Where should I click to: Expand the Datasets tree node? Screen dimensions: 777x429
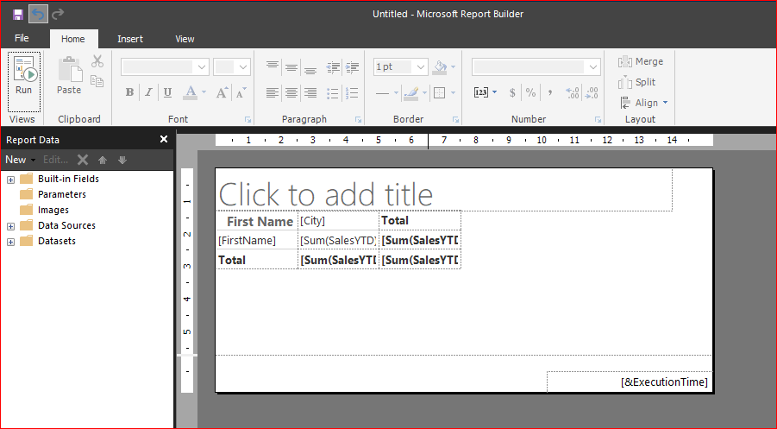click(x=11, y=242)
